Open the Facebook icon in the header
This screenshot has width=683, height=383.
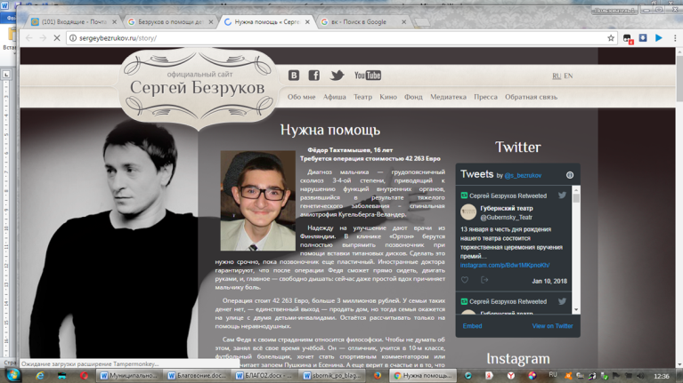pos(314,76)
